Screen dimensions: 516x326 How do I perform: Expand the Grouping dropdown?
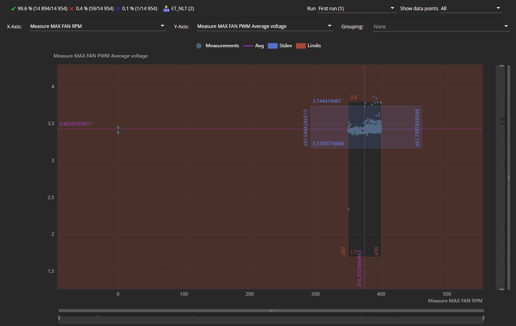[x=441, y=26]
